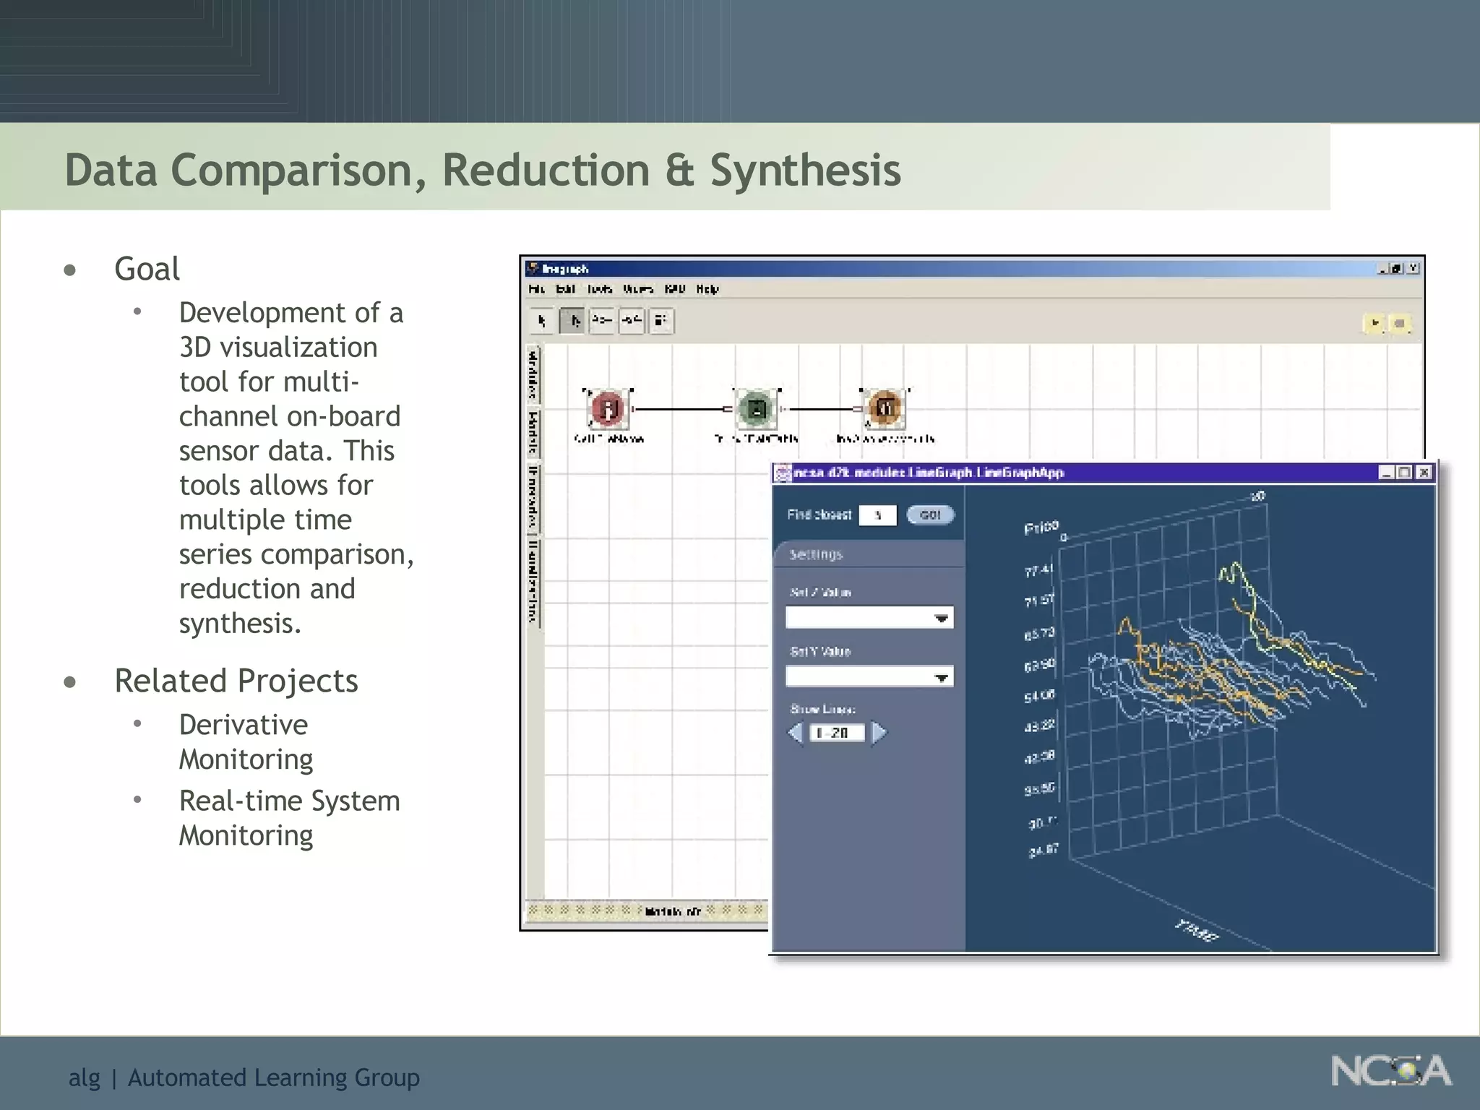The height and width of the screenshot is (1110, 1480).
Task: Select the red input module node
Action: [608, 409]
